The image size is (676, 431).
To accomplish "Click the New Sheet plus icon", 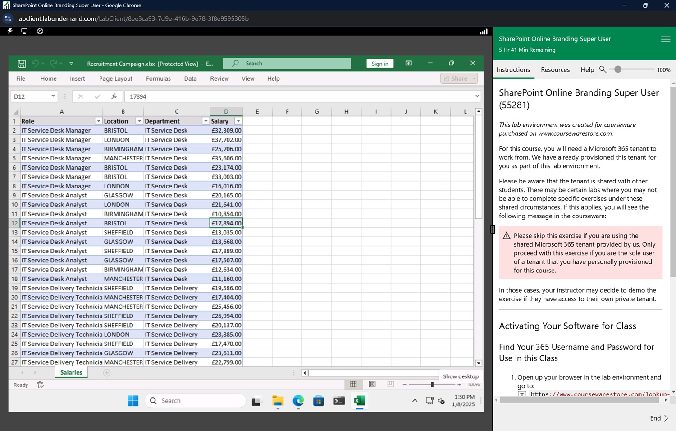I will click(107, 372).
